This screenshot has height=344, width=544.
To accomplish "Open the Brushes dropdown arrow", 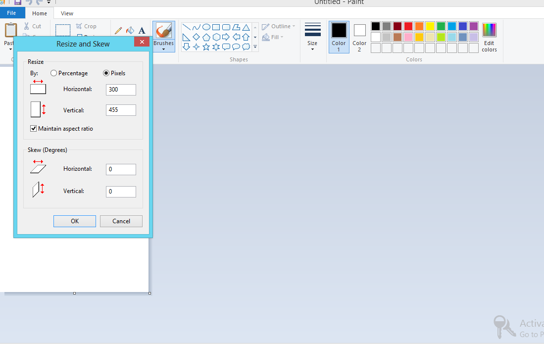I will (164, 49).
